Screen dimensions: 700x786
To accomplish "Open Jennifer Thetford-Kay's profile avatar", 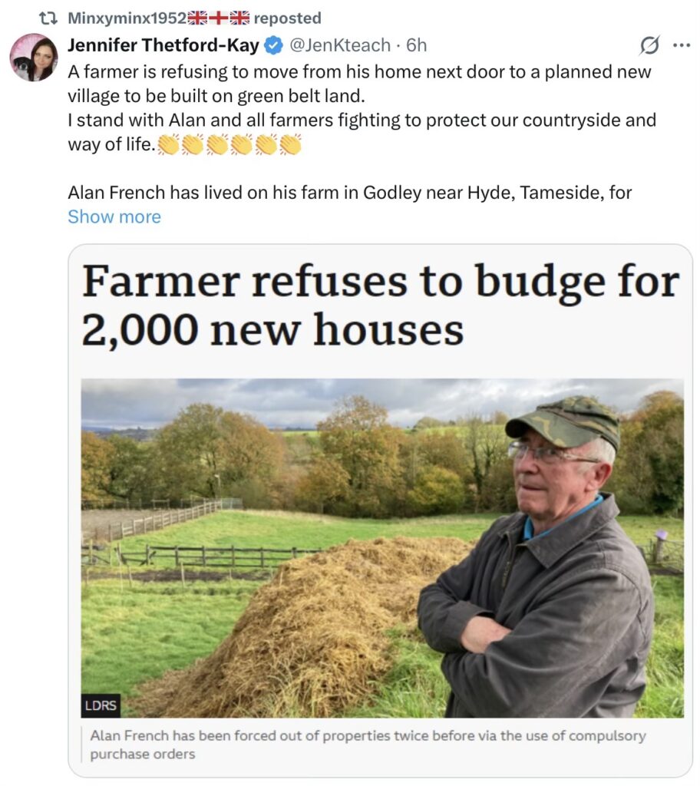I will (x=34, y=57).
